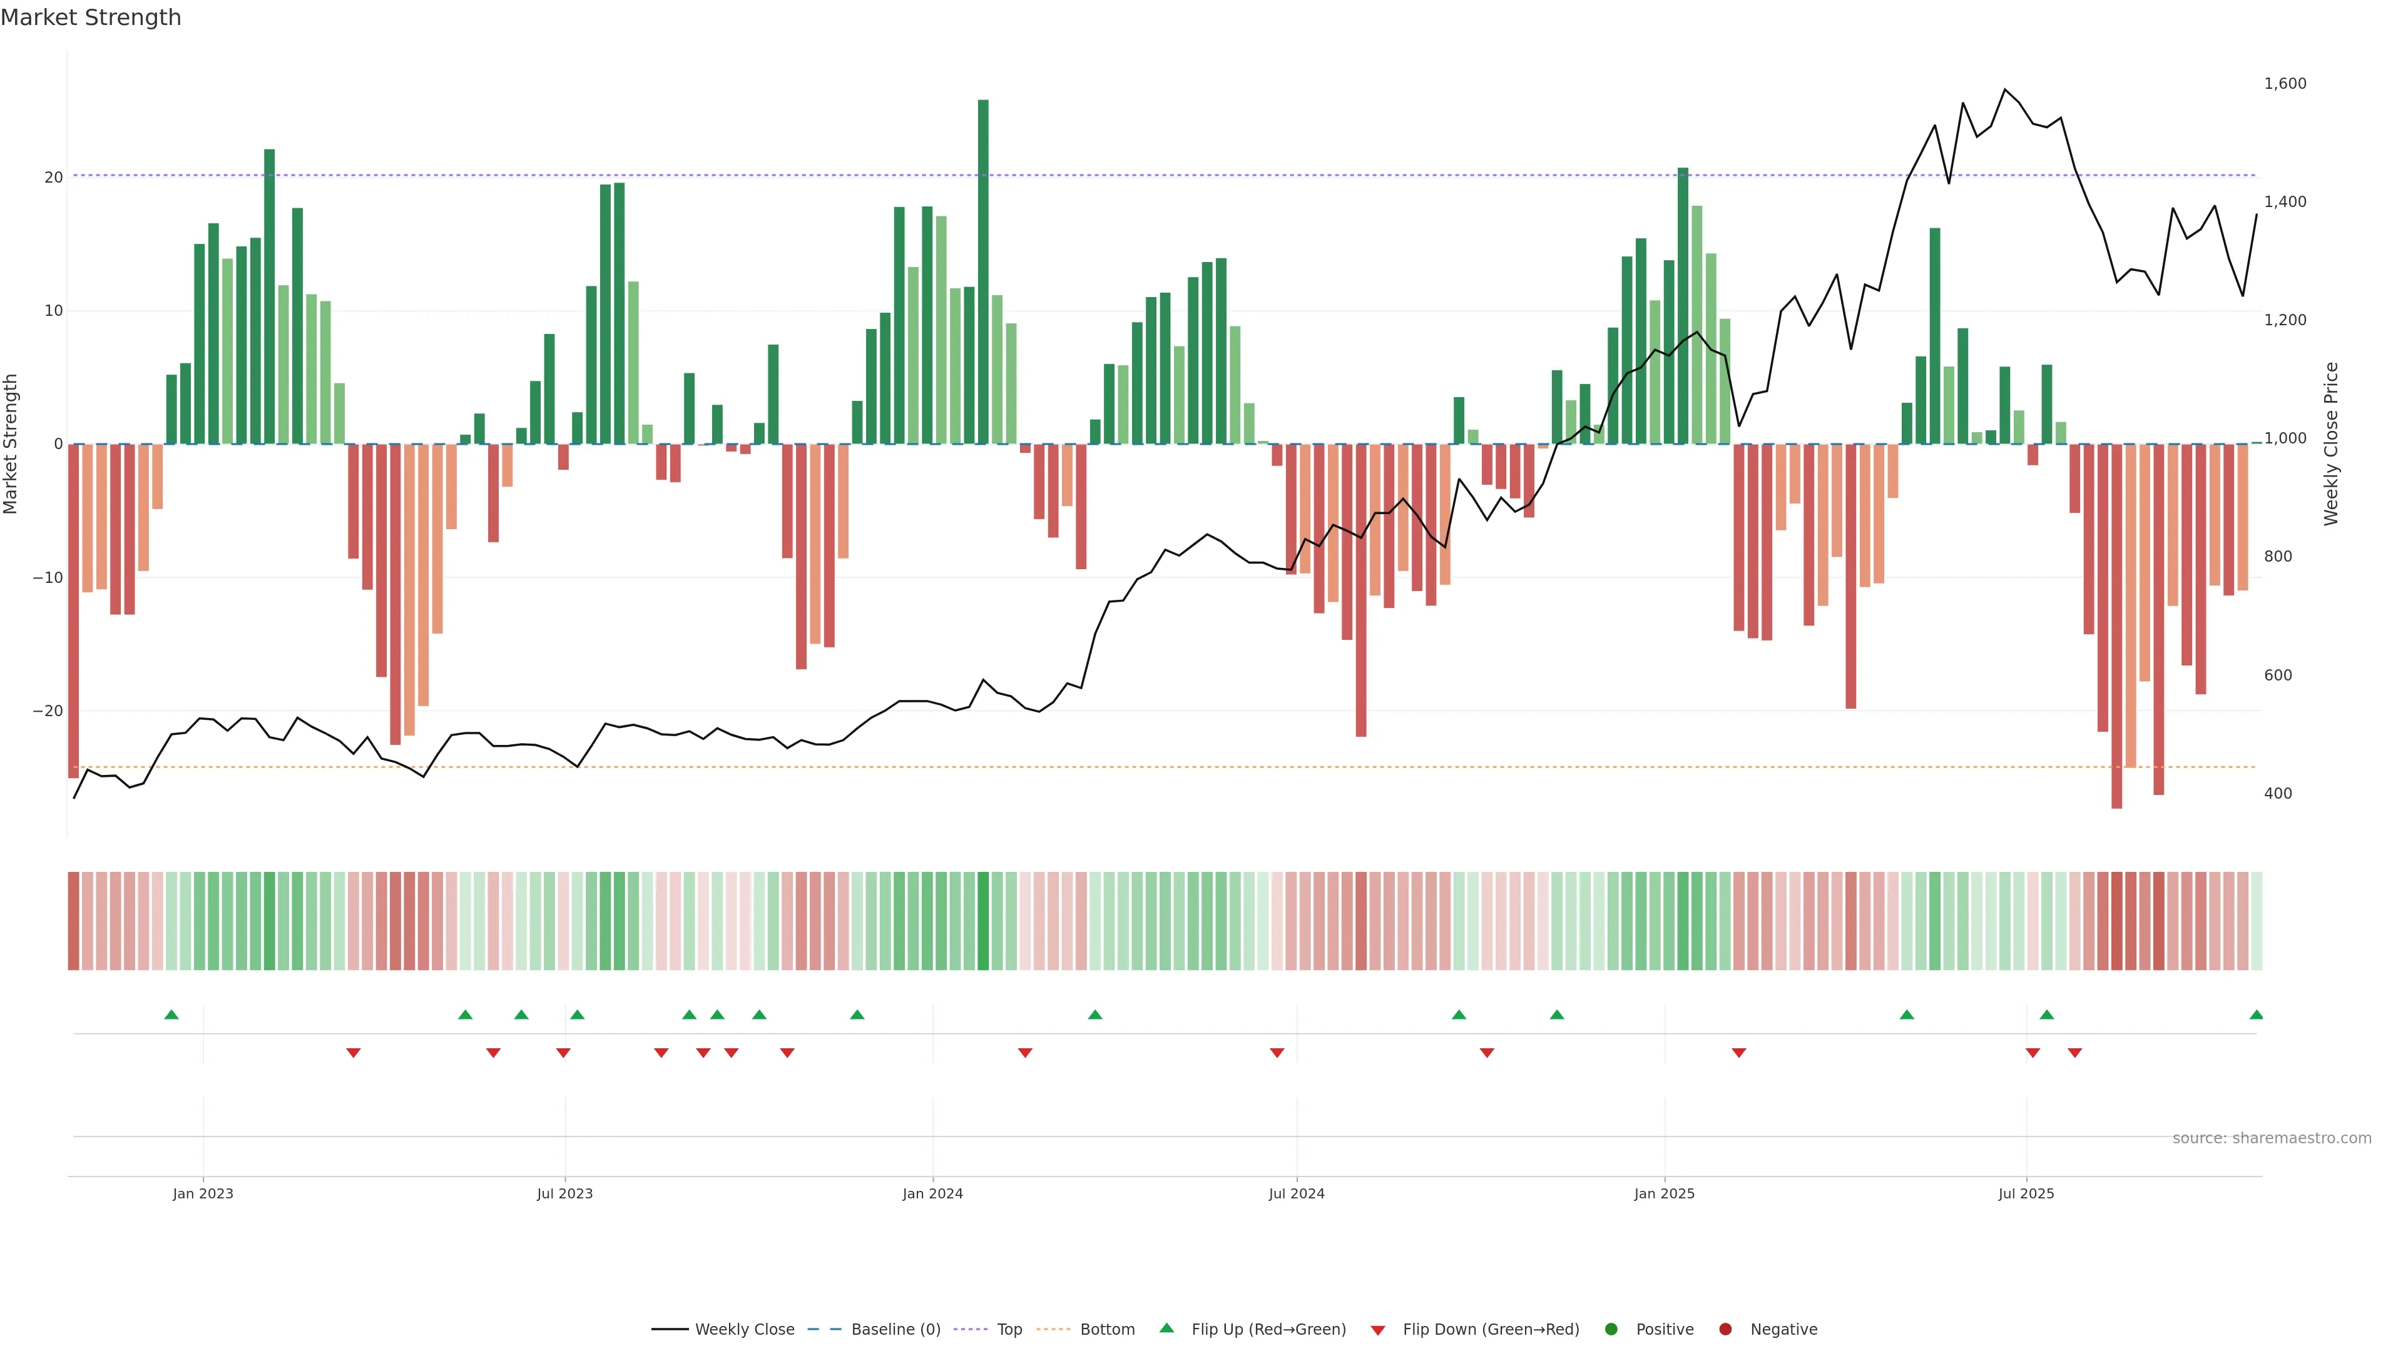Click the first red flip-down triangle marker
The width and height of the screenshot is (2403, 1351).
tap(354, 1053)
